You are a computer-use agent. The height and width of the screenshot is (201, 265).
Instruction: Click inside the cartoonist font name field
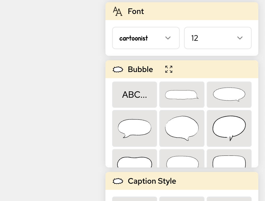tap(139, 38)
